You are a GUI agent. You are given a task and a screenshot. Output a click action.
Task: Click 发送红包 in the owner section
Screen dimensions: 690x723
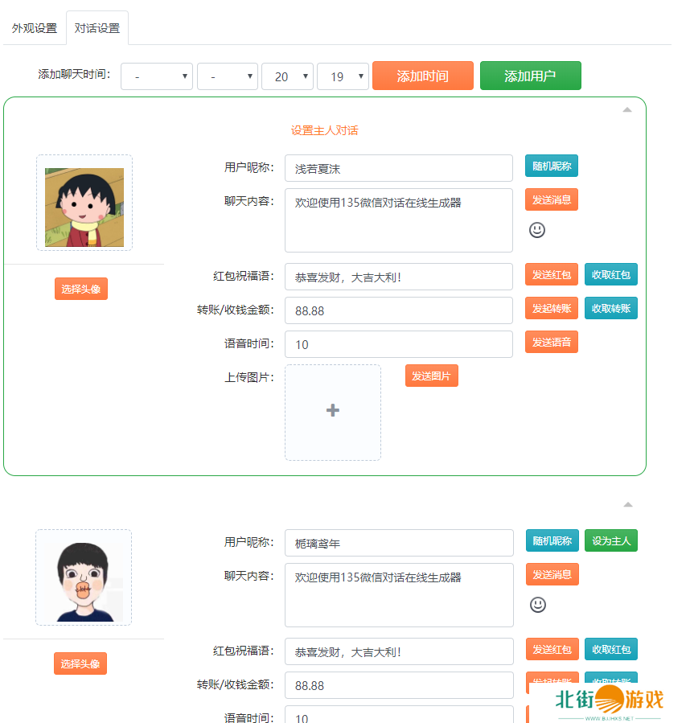[552, 275]
